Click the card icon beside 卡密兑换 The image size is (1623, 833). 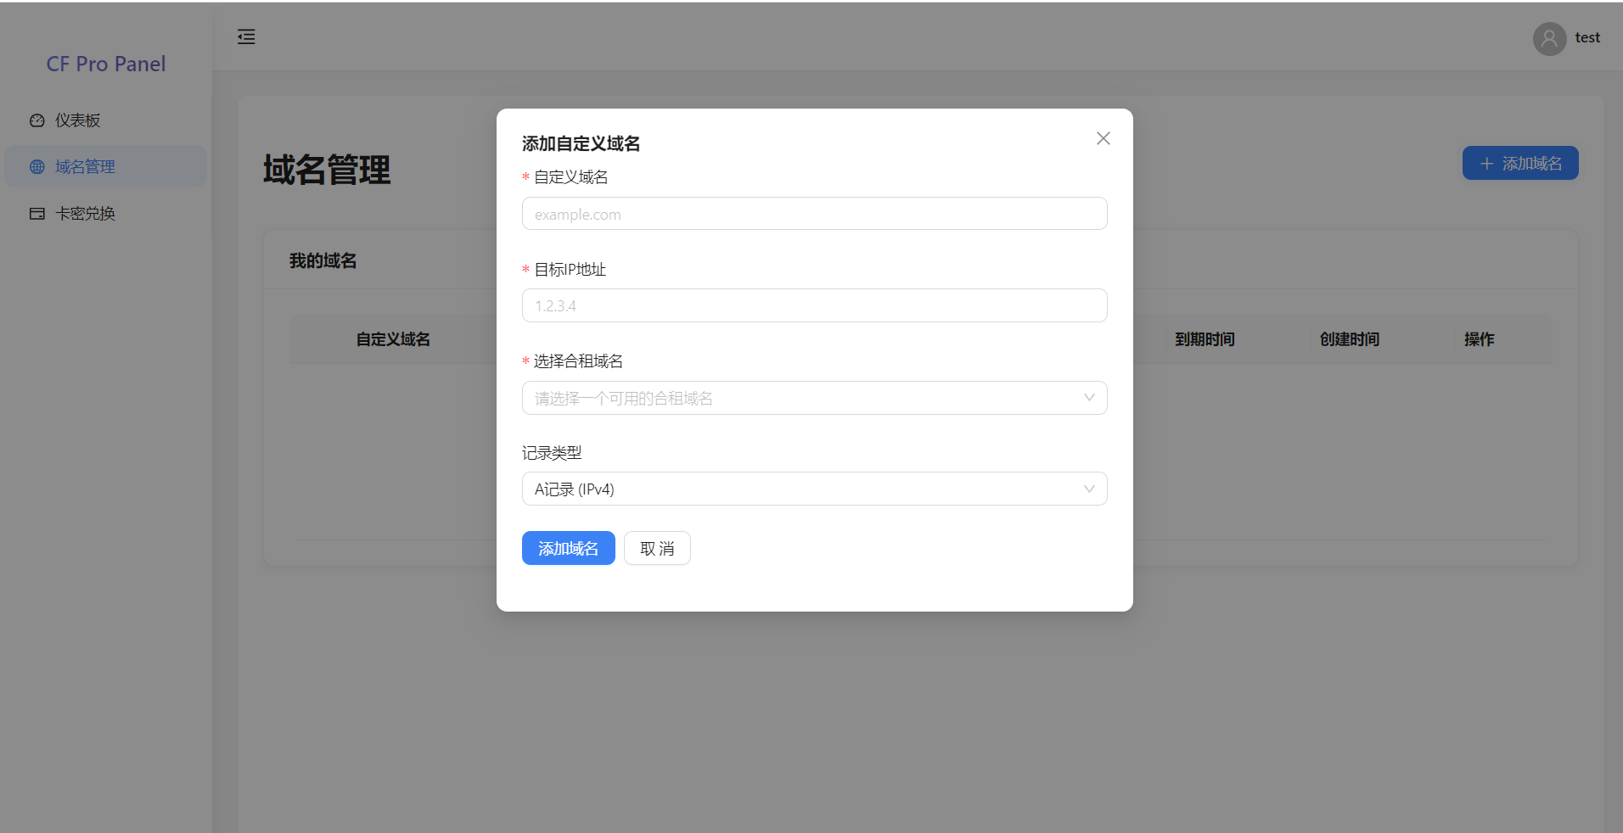(x=37, y=214)
